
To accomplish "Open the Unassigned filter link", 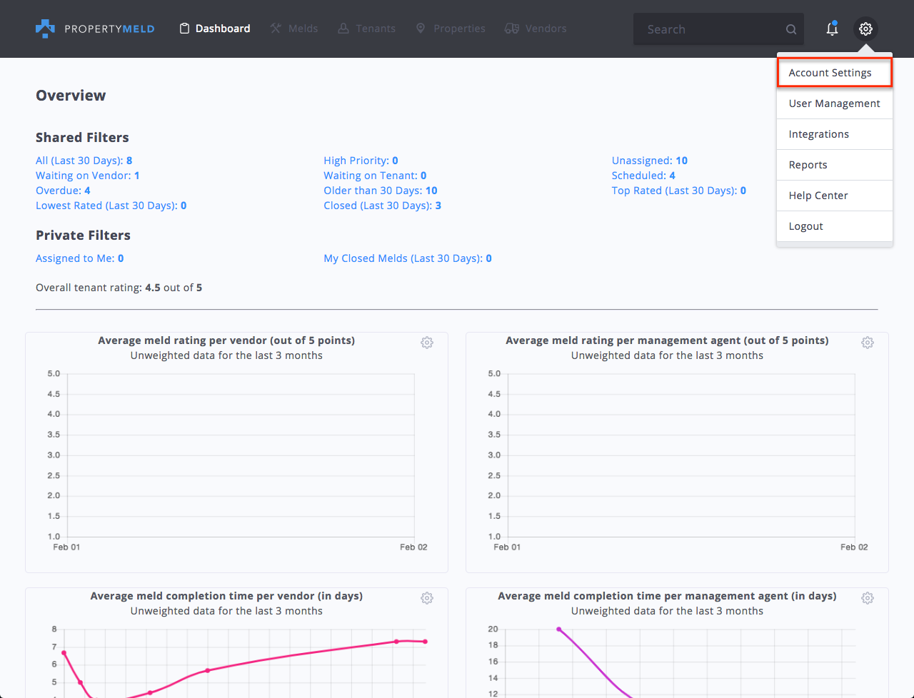I will coord(650,161).
